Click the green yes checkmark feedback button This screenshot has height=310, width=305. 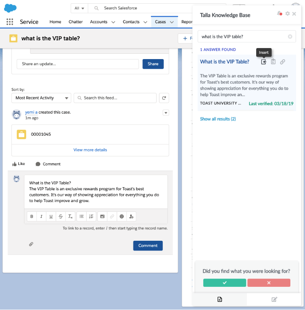tap(224, 283)
